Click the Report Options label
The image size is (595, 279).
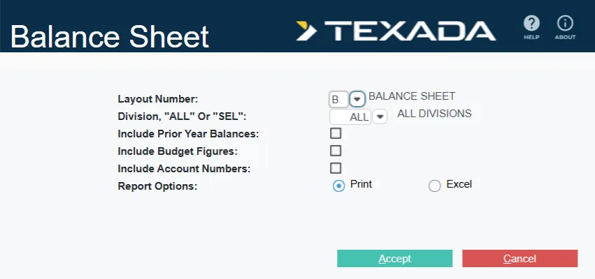coord(157,186)
